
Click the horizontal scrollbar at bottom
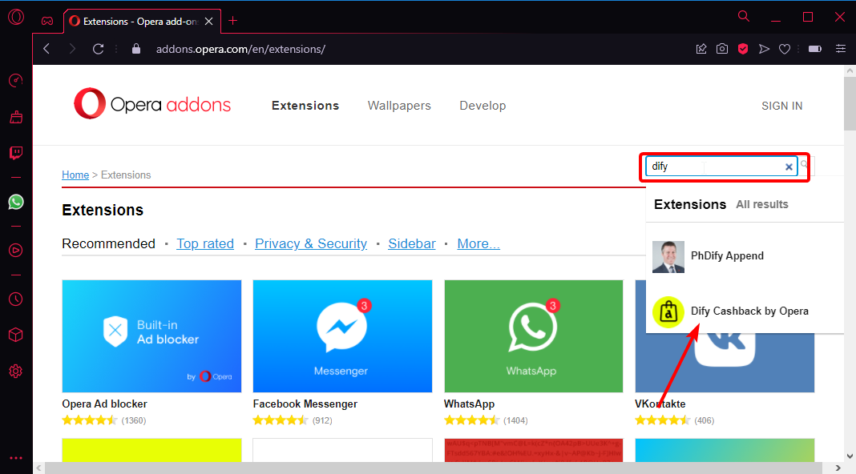coord(434,468)
